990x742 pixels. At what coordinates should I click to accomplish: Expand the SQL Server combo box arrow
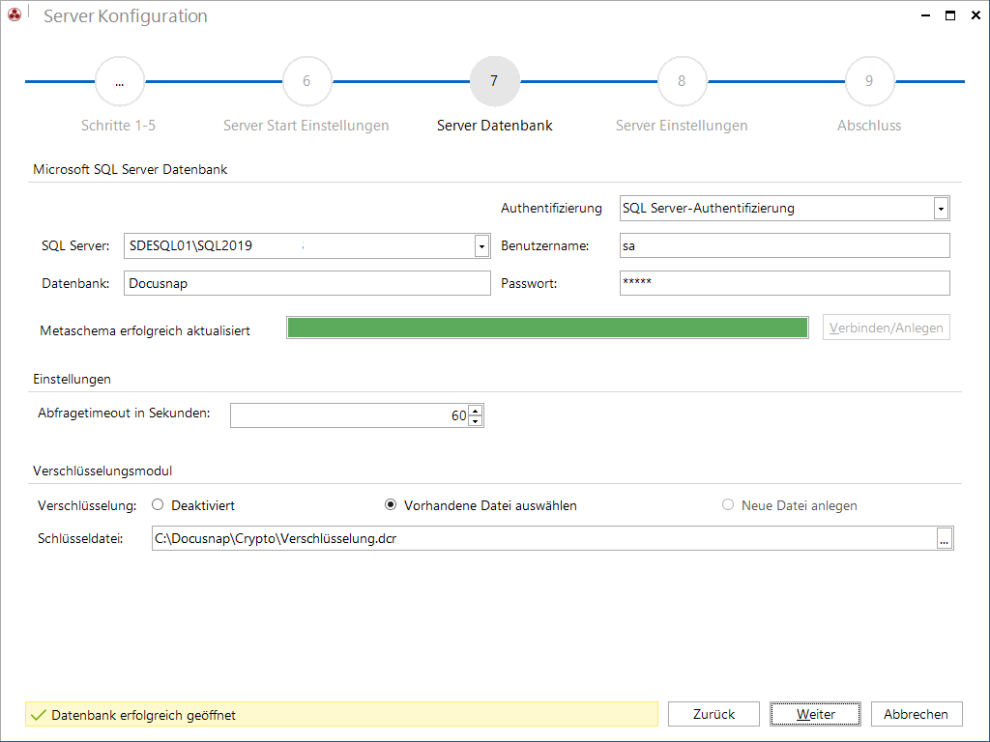pos(481,246)
